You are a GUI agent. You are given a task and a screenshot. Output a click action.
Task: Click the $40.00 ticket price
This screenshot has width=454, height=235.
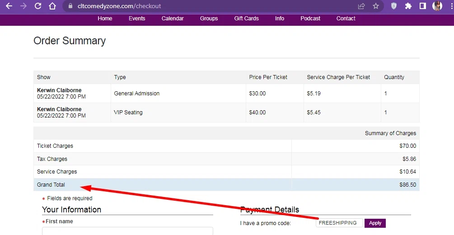pos(257,113)
